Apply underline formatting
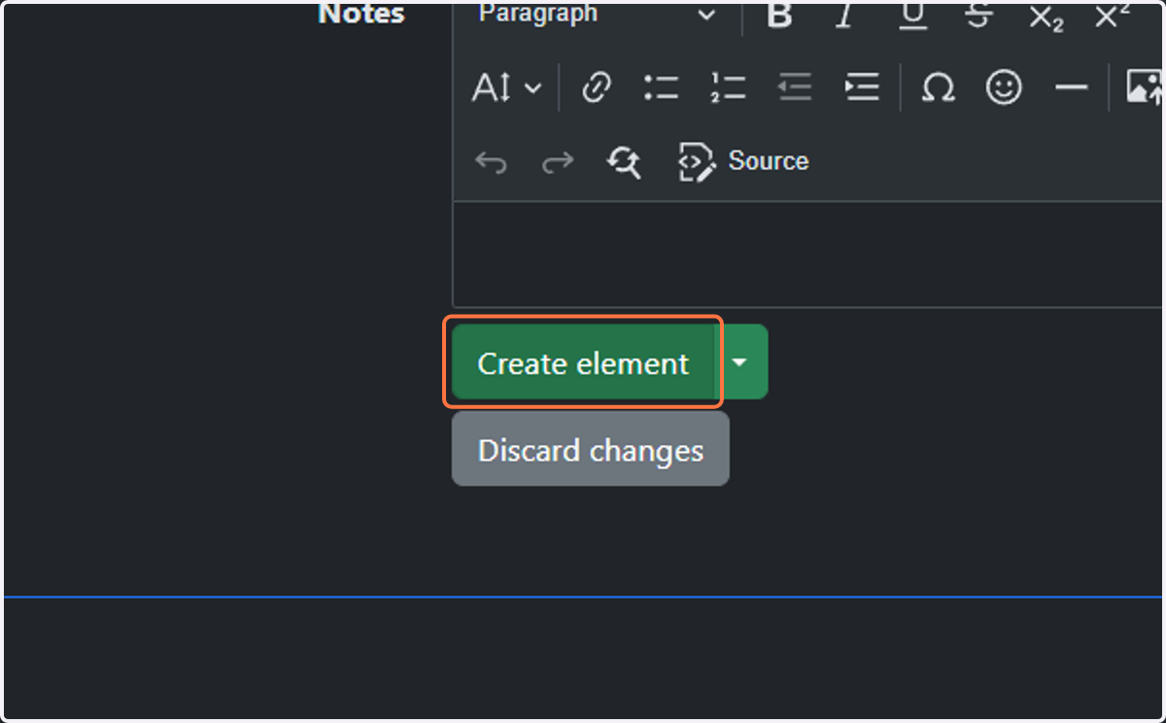Screen dimensions: 1166x723 tap(911, 17)
